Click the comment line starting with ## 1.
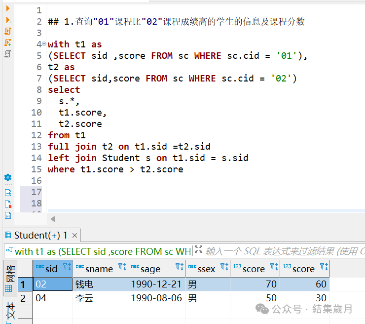The width and height of the screenshot is (365, 324). (176, 22)
